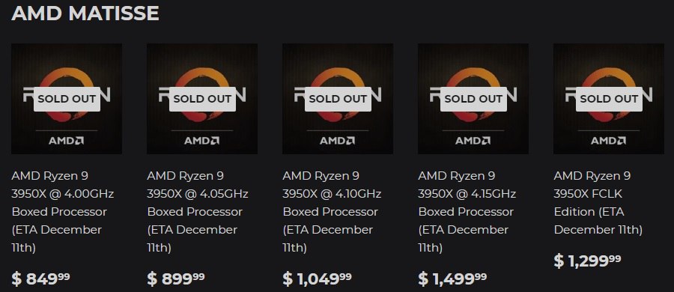Viewport: 674px width, 292px height.
Task: Open the 3950X @ 4.15GHz product thumbnail
Action: tap(473, 99)
